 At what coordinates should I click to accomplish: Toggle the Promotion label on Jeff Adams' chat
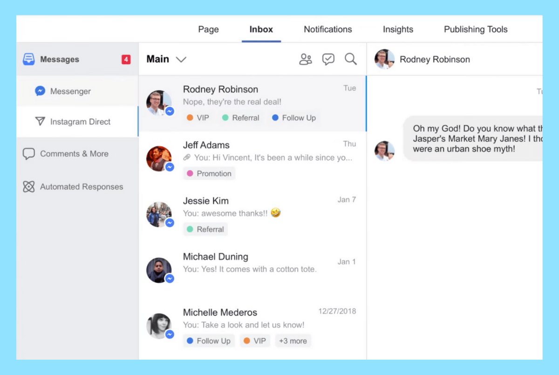(209, 173)
